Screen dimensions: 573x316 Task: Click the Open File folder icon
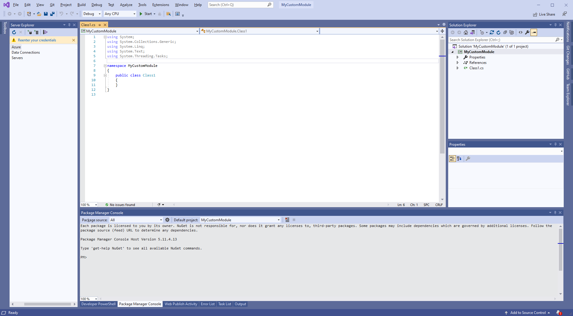pos(39,14)
